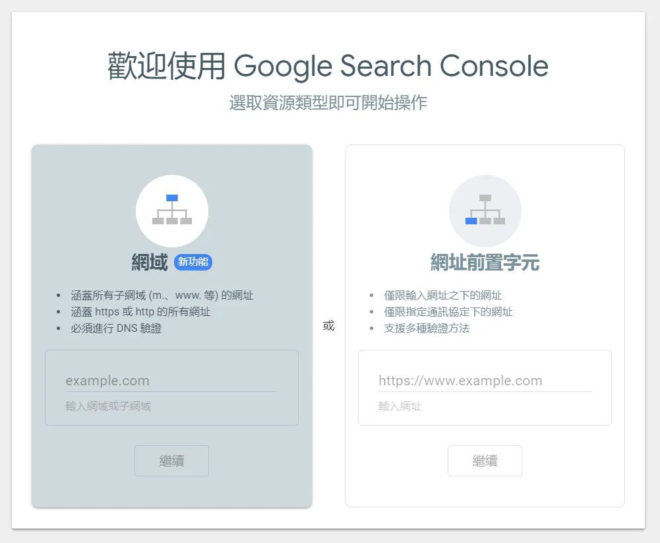Image resolution: width=660 pixels, height=543 pixels.
Task: Click the subtitle 選取資源類型即可開始操作
Action: [328, 102]
